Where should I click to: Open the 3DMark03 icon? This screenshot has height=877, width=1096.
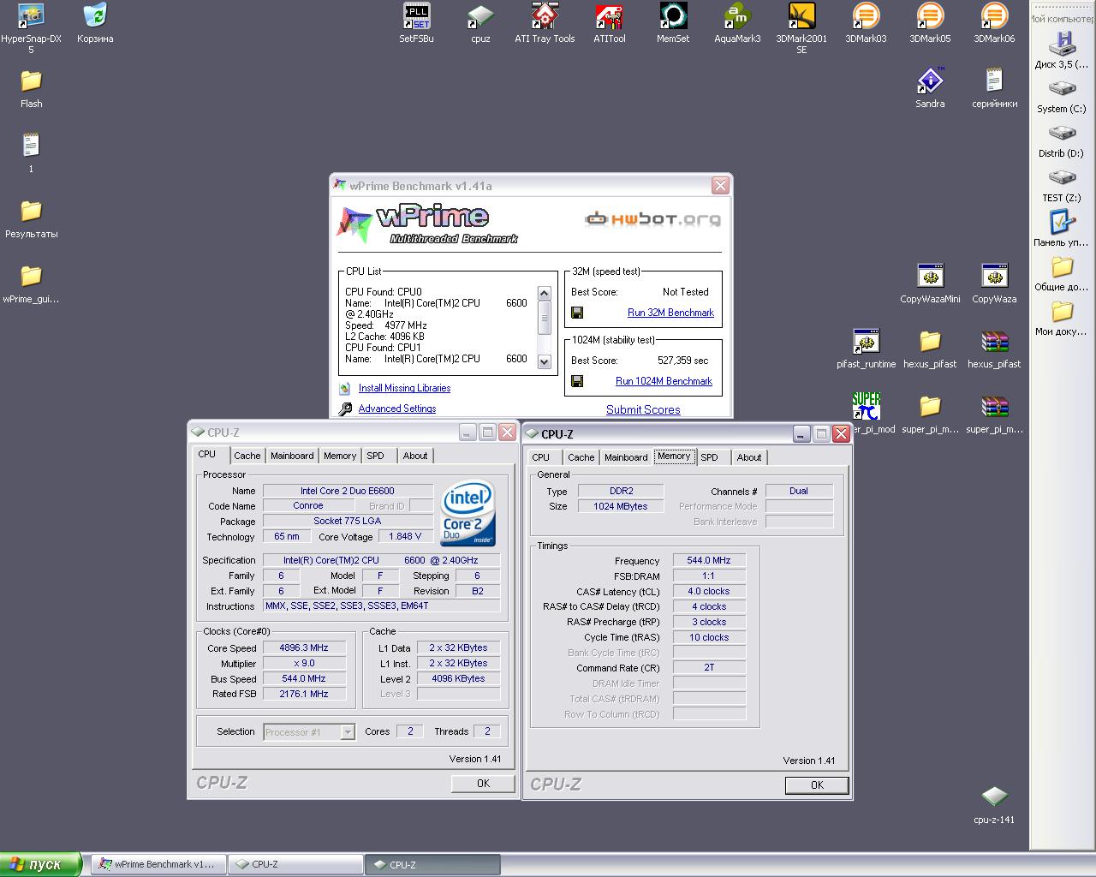pyautogui.click(x=866, y=15)
